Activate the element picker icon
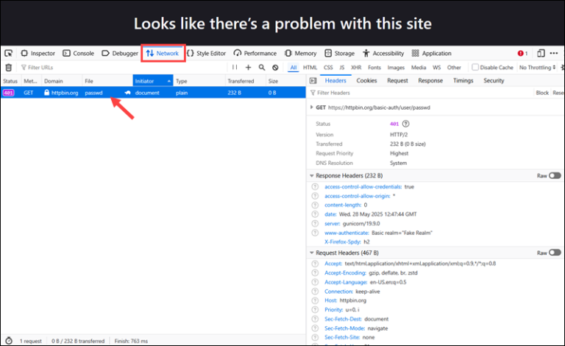Image resolution: width=565 pixels, height=346 pixels. point(8,53)
